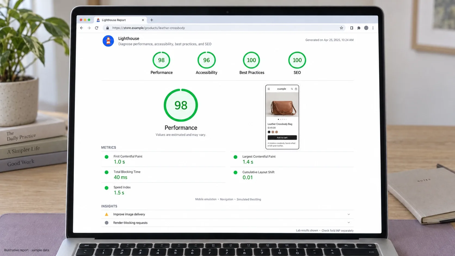The image size is (455, 256).
Task: Click 'Check field INP separately' text
Action: (337, 231)
